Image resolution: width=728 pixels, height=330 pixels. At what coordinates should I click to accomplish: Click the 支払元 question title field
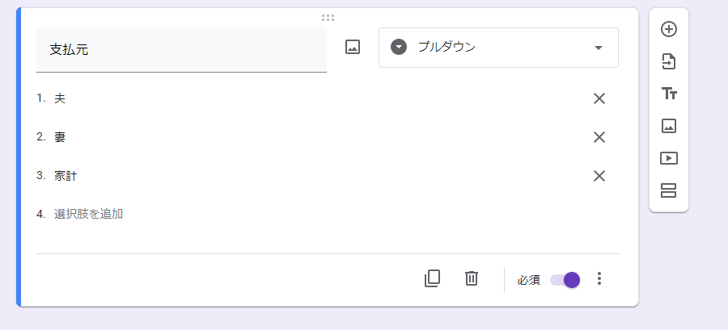click(x=181, y=50)
